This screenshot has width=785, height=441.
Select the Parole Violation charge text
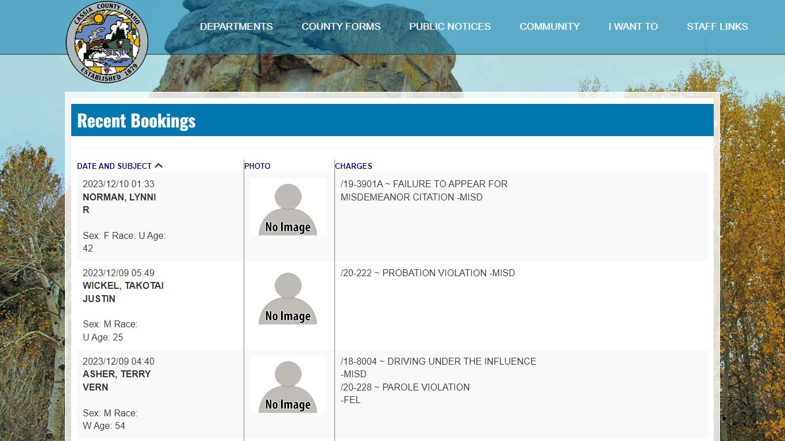(x=405, y=393)
